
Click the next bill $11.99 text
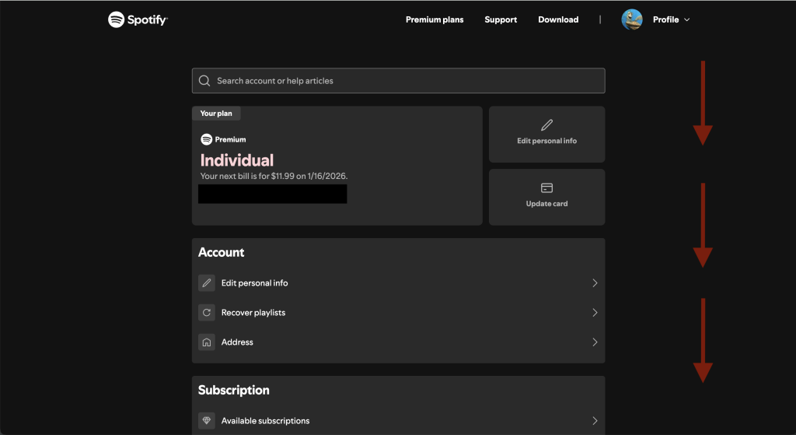274,177
